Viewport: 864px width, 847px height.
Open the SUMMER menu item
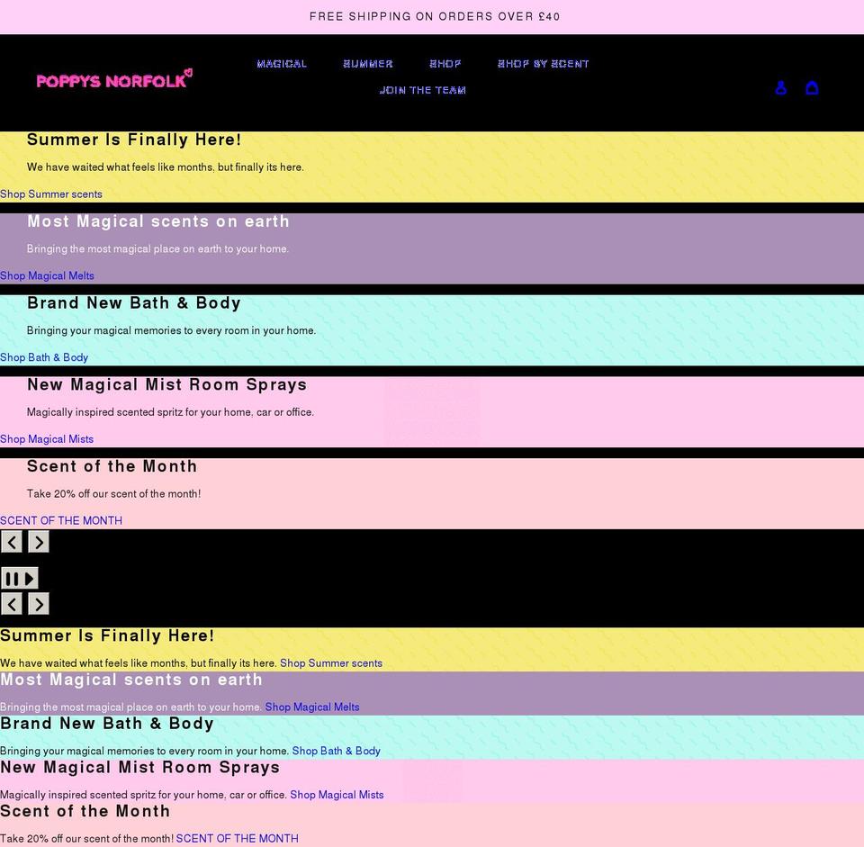point(368,64)
